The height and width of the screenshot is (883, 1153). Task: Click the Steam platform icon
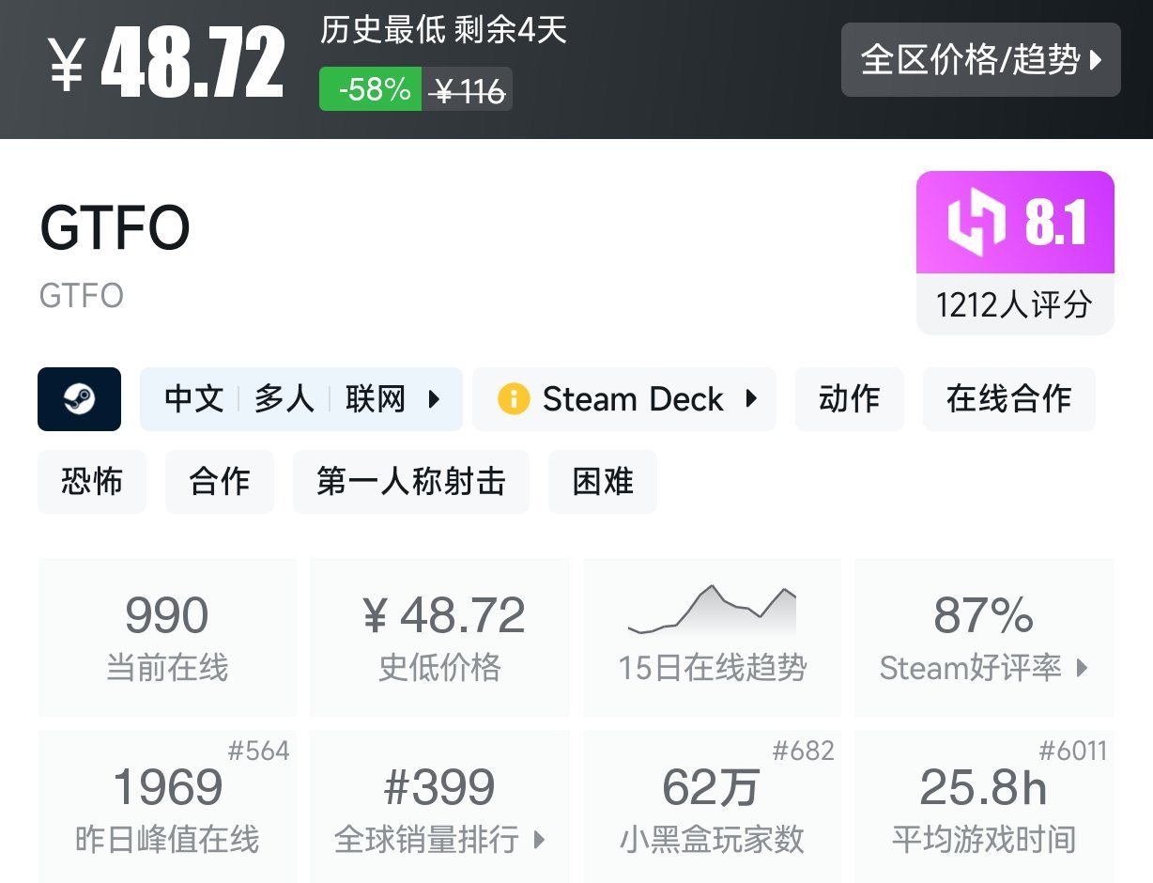79,398
